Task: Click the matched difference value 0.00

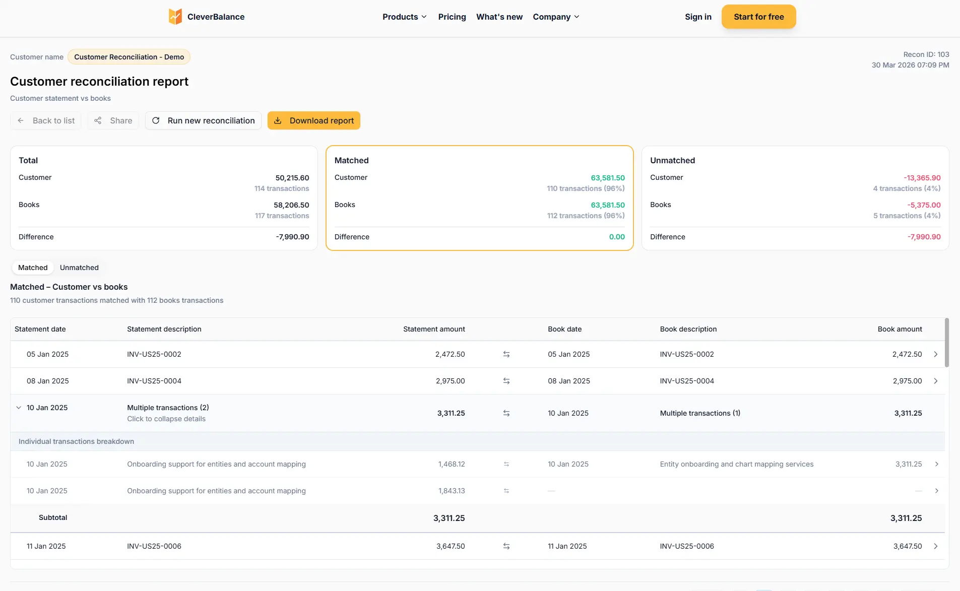Action: [617, 237]
